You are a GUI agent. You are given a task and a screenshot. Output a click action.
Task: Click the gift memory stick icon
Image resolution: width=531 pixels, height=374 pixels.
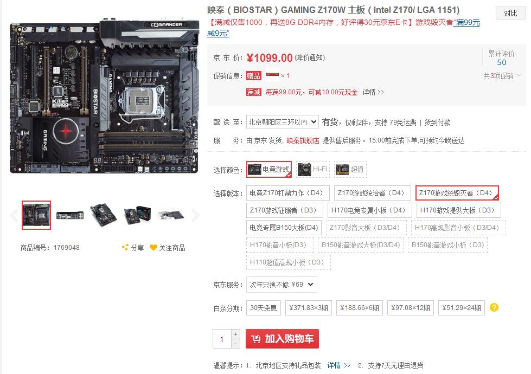273,75
